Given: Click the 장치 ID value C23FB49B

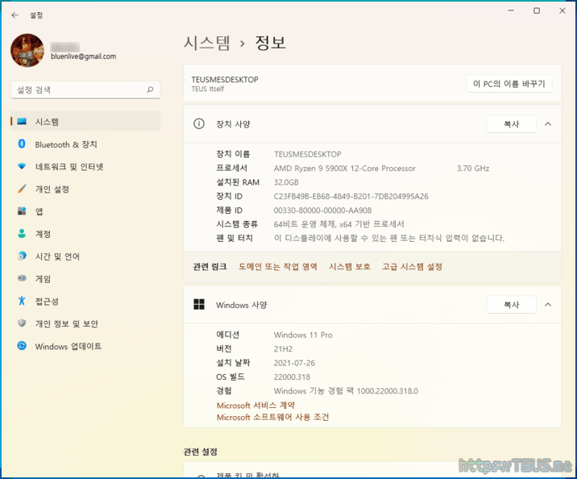Looking at the screenshot, I should (351, 196).
